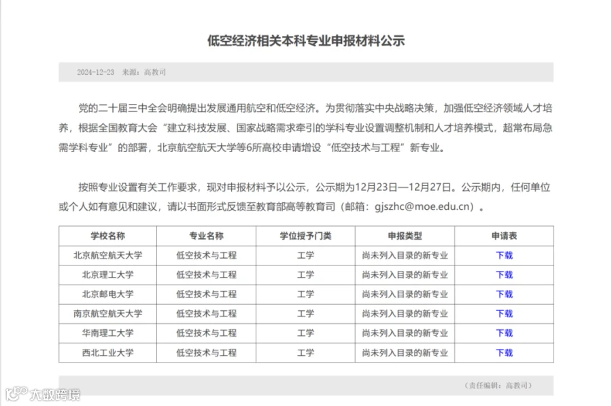
Task: Download the 南京航空航天大学 application form
Action: tap(504, 314)
